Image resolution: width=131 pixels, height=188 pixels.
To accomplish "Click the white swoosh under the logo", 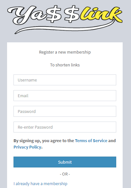I will pyautogui.click(x=65, y=28).
